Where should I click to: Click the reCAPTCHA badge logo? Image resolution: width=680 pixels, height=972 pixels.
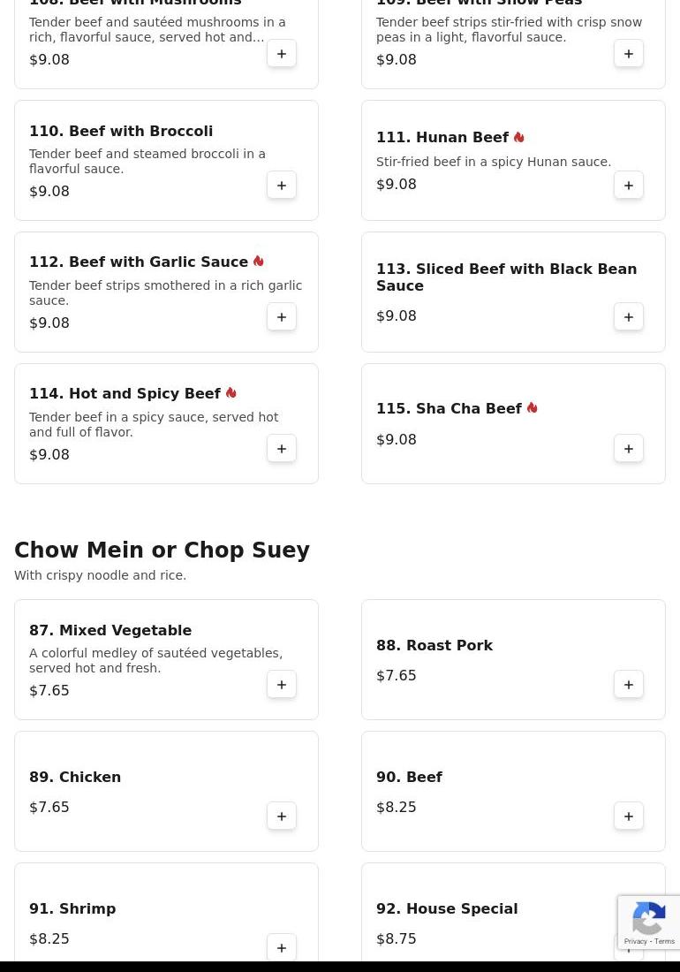(648, 917)
